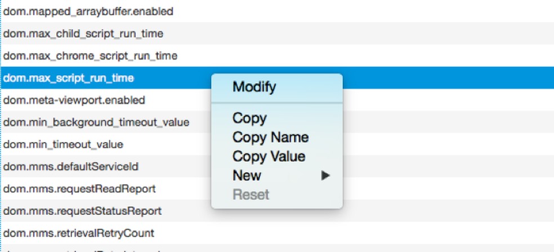
Task: Click Modify in the context menu
Action: click(254, 87)
